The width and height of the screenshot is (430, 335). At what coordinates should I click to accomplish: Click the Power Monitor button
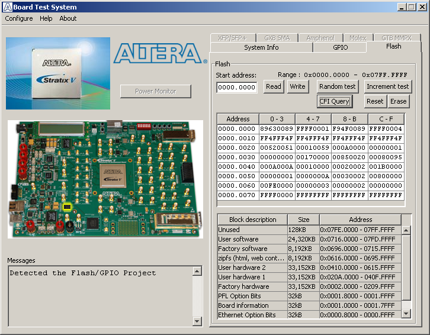[x=156, y=91]
